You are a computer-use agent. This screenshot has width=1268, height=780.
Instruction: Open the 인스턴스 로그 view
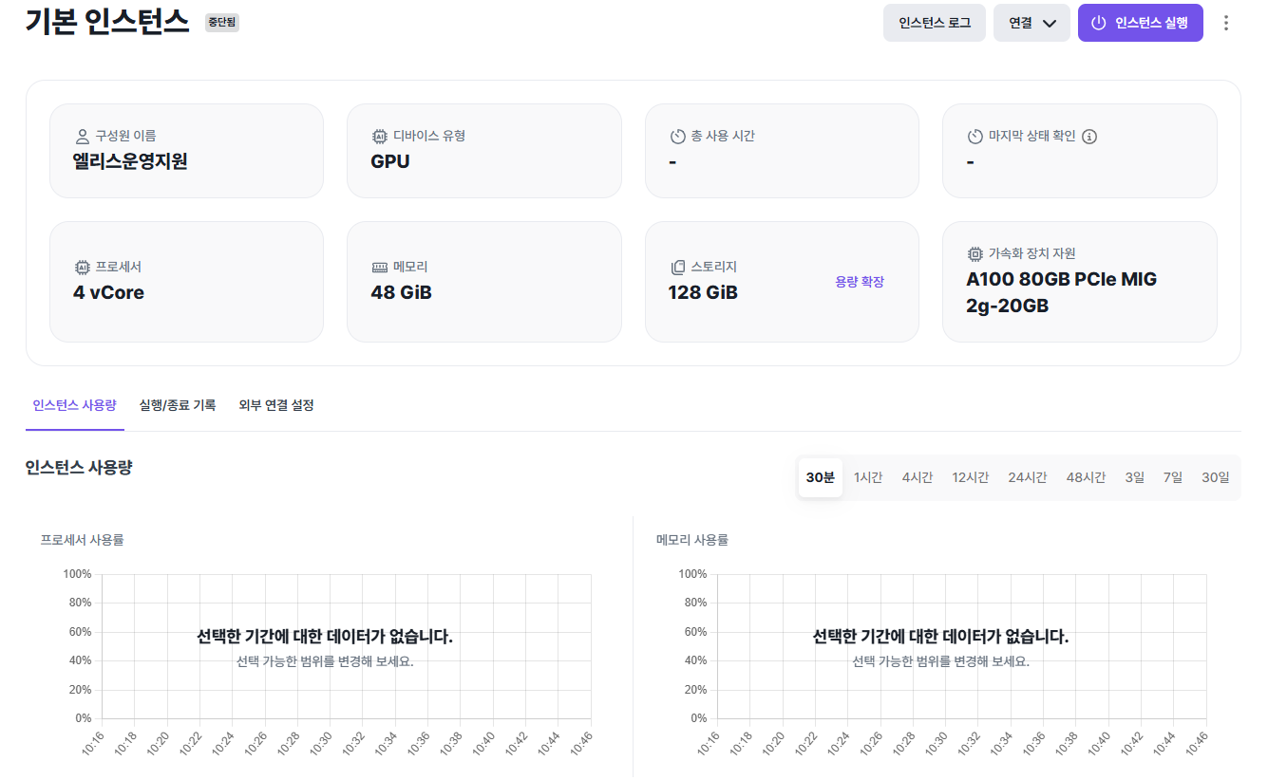(934, 23)
